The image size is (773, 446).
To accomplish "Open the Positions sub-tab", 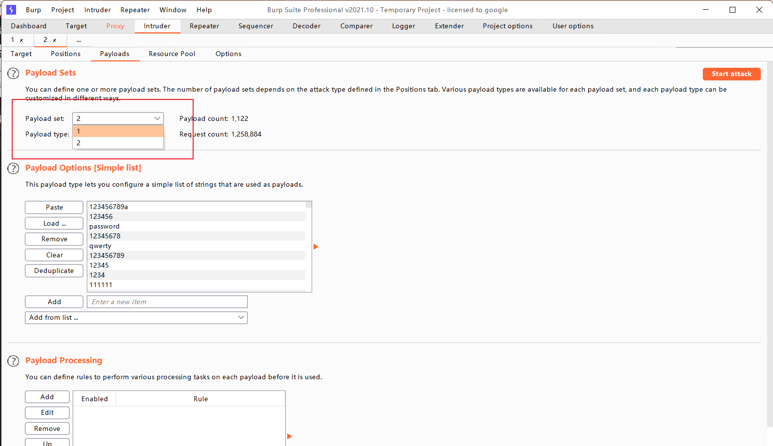I will tap(65, 54).
